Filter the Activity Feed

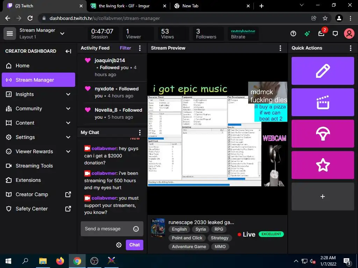126,48
